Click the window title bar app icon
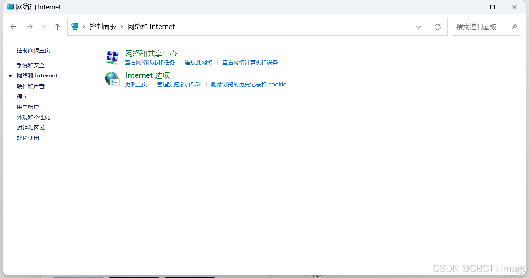Screen dimensions: 529x278 click(10, 7)
